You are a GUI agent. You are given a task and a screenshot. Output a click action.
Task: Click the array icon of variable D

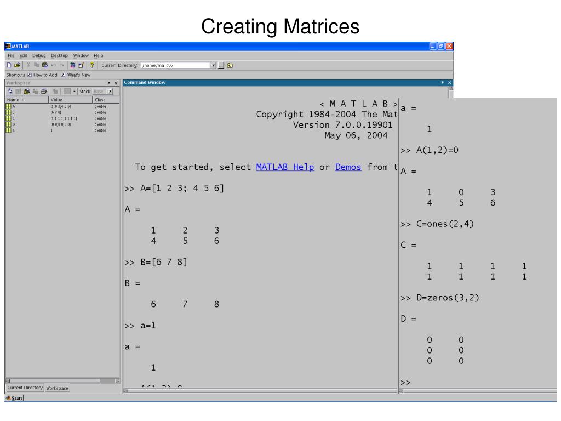coord(9,124)
